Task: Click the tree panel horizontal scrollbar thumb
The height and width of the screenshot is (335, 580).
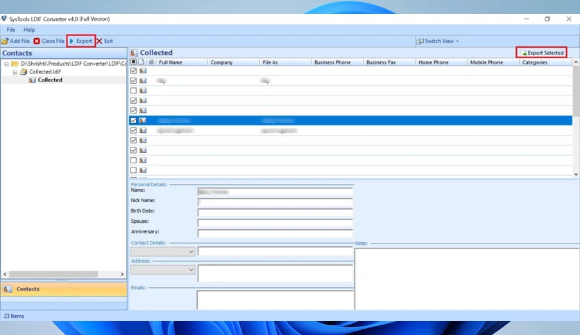Action: click(53, 274)
